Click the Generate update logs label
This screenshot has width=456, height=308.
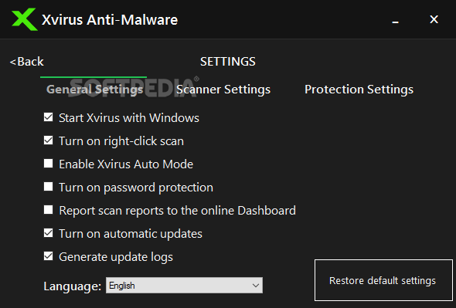click(x=116, y=257)
